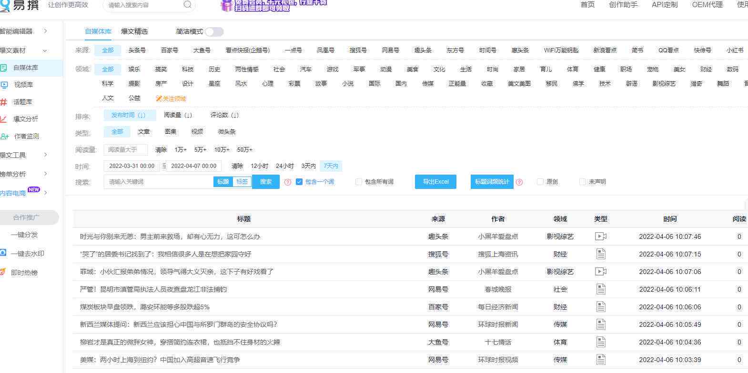This screenshot has height=373, width=748.
Task: Click the 关注领域 edit icon link
Action: coord(171,98)
